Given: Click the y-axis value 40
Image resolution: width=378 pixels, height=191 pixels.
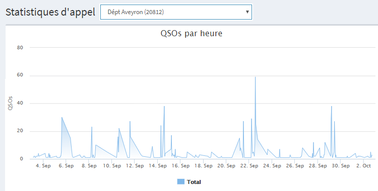Looking at the screenshot, I should click(x=20, y=103).
